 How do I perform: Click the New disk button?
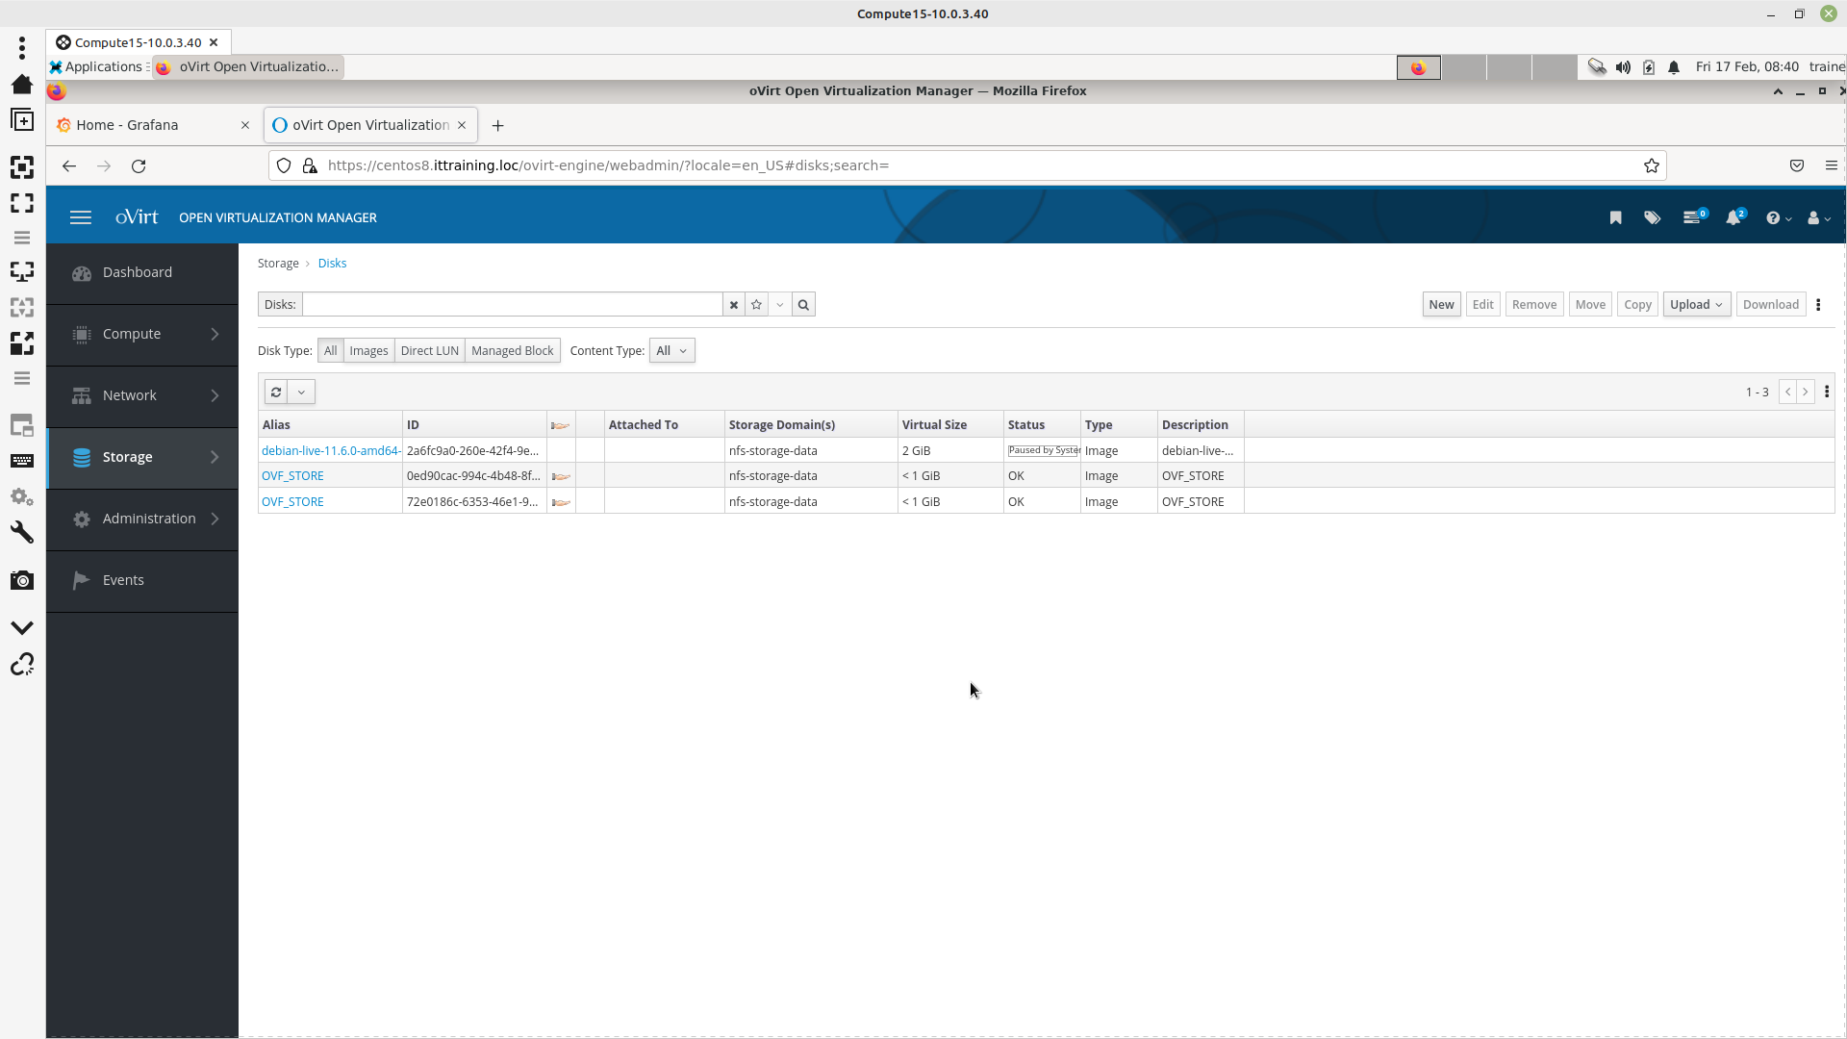[1441, 305]
